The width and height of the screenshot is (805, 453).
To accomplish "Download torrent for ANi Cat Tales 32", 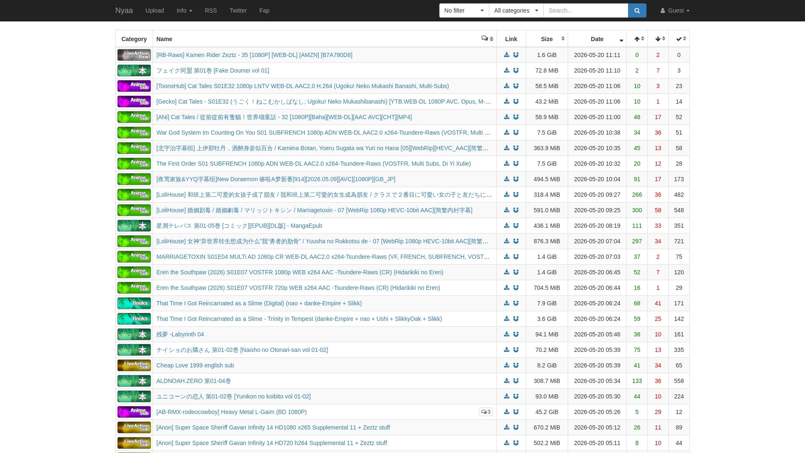I will 506,117.
